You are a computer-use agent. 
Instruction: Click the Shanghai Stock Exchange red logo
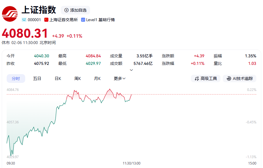point(10,14)
